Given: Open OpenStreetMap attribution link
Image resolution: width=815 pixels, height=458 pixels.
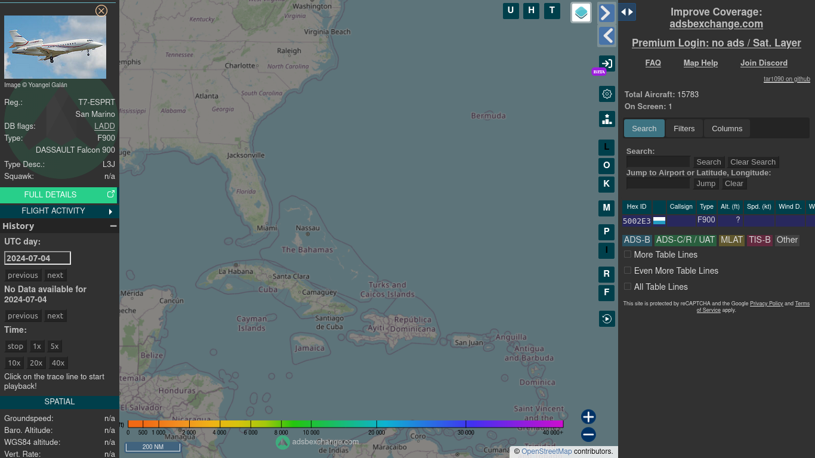Looking at the screenshot, I should click(547, 451).
